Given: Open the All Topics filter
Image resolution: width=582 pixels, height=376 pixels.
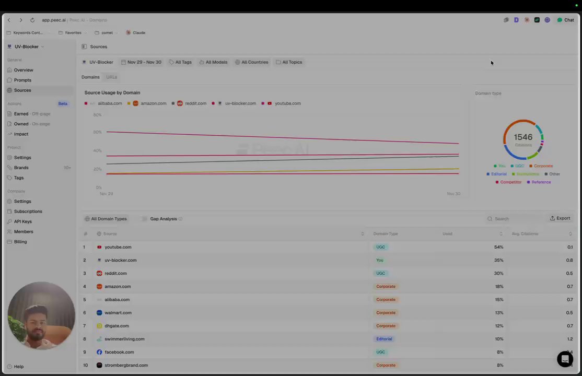Looking at the screenshot, I should tap(289, 62).
